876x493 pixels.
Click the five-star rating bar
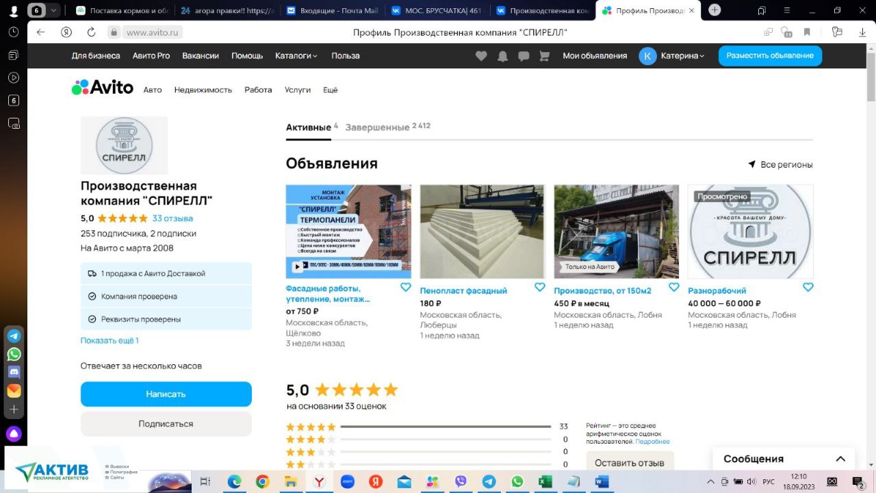pos(445,427)
